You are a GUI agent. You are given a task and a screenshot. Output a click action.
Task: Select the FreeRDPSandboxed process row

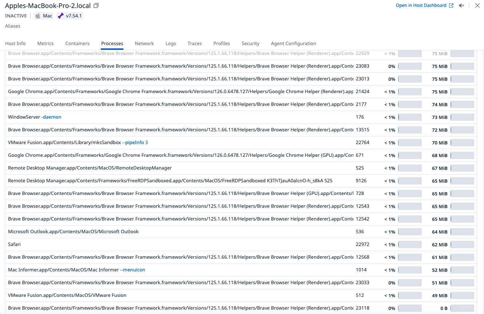(x=241, y=181)
